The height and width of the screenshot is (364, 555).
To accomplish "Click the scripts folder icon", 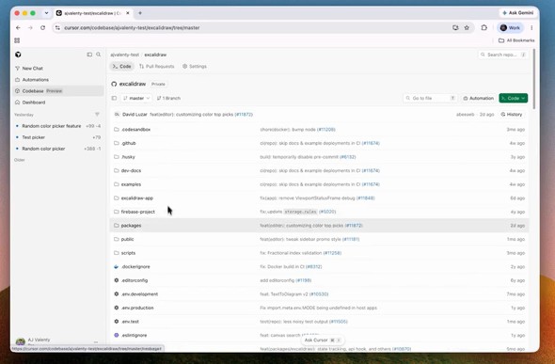I will pos(116,253).
